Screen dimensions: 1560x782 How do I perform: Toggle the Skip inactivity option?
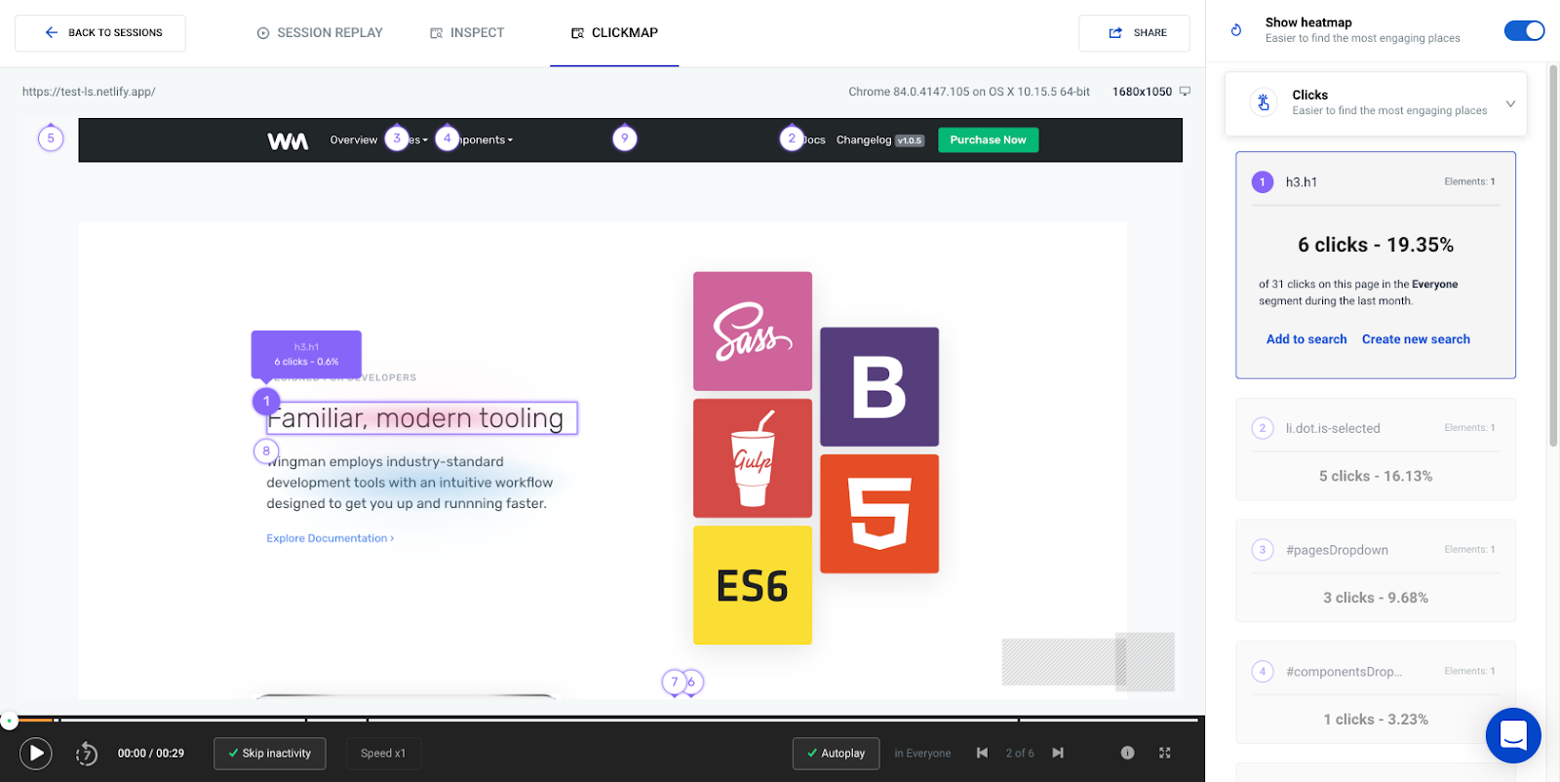point(269,753)
